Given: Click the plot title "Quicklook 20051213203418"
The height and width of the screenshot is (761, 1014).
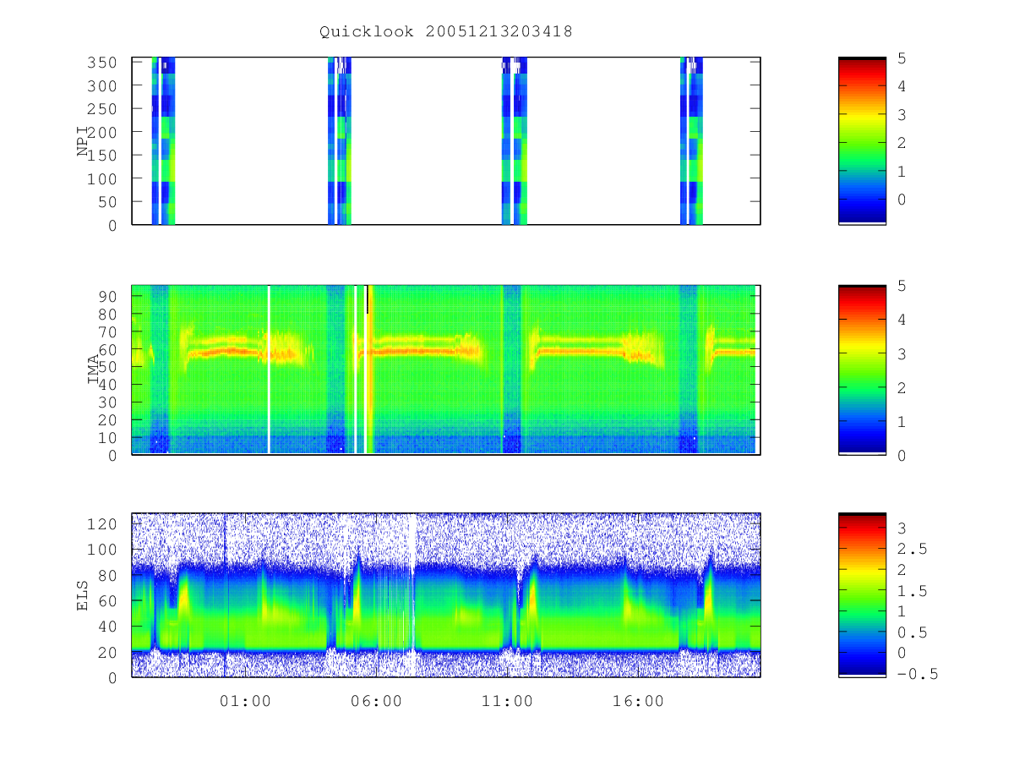Looking at the screenshot, I should tap(446, 32).
